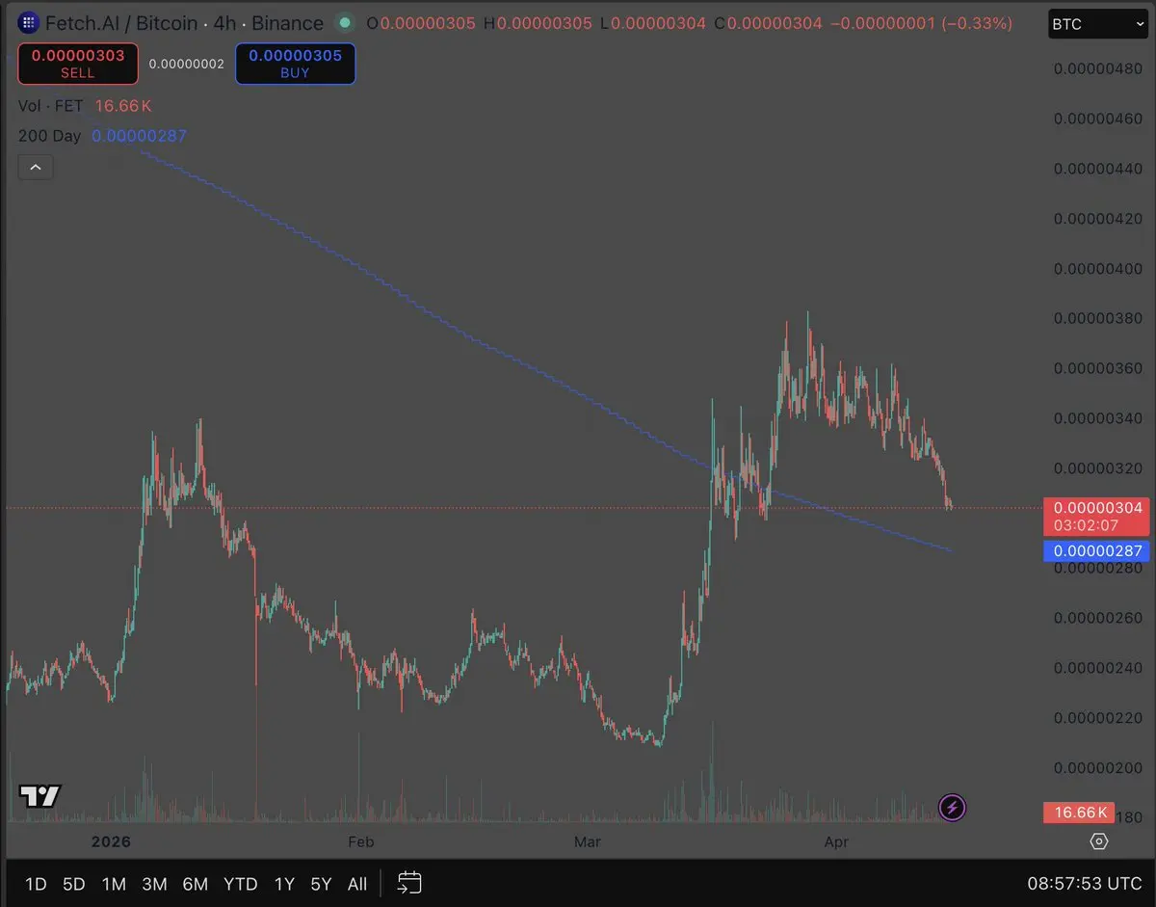
Task: Select the 5D time range
Action: 73,884
